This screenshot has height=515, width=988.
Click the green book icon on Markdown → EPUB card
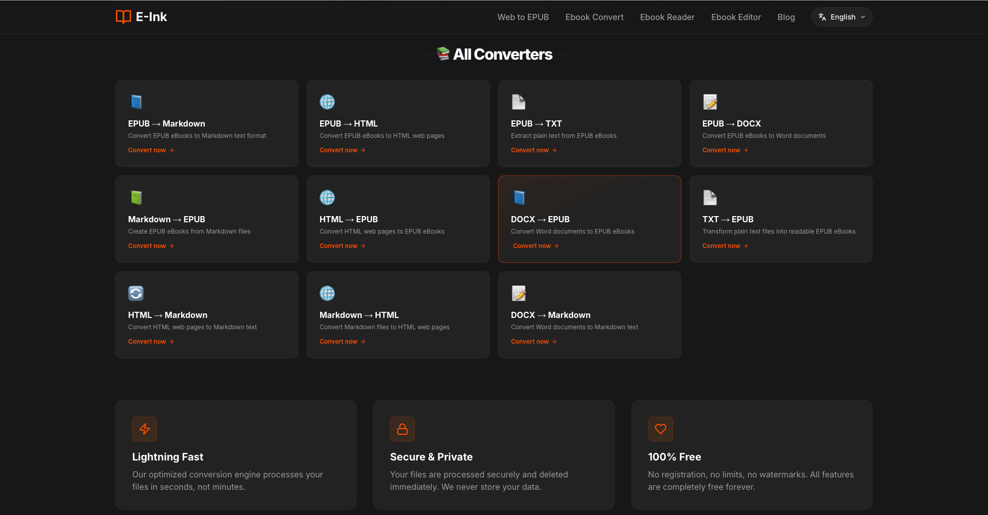[x=136, y=198]
